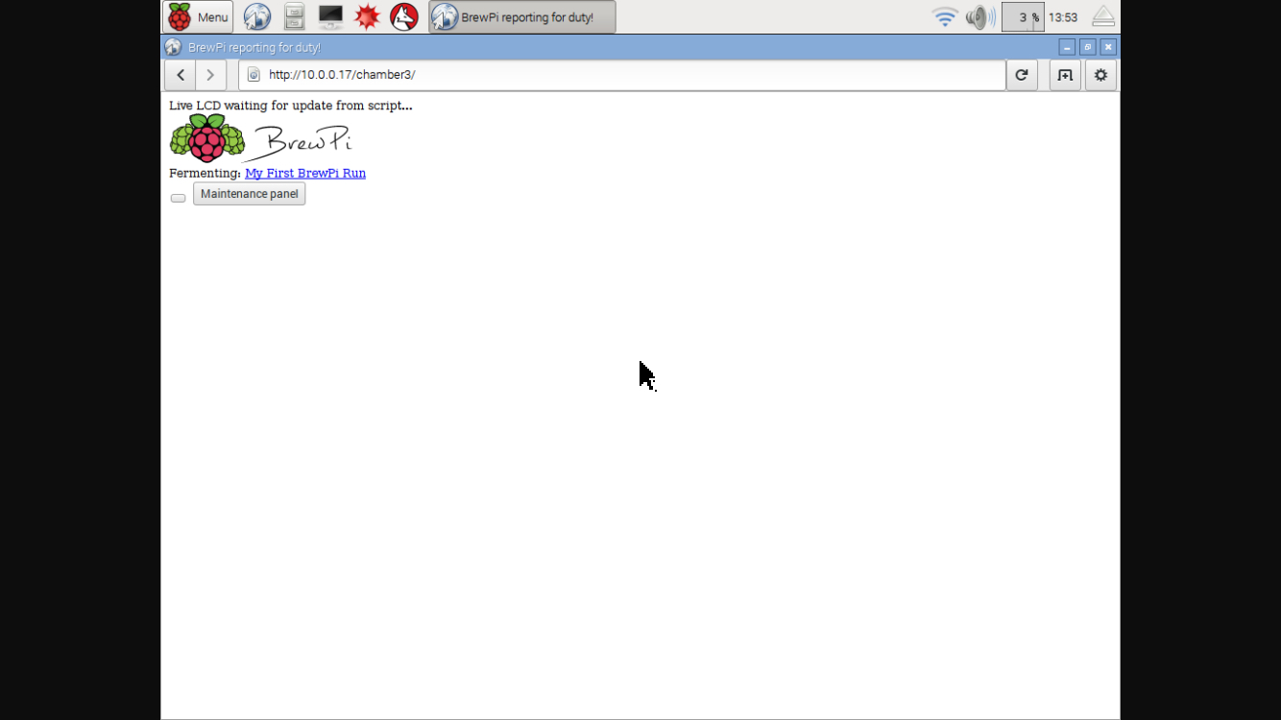This screenshot has width=1281, height=720.
Task: Go back with the browser back arrow
Action: tap(181, 75)
